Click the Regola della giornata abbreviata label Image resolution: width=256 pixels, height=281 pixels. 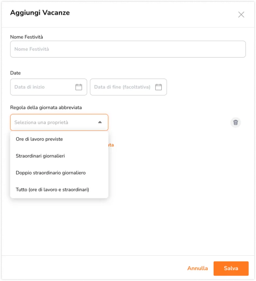tap(46, 108)
